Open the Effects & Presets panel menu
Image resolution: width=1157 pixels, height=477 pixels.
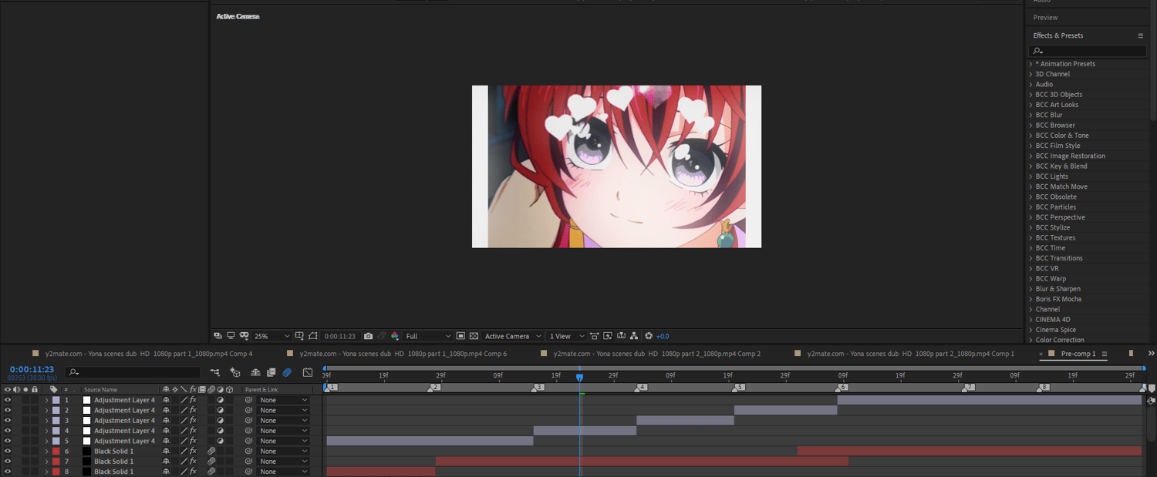click(x=1141, y=35)
